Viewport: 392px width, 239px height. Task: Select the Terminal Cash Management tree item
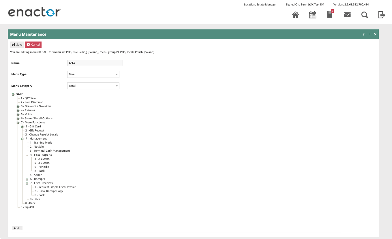(50, 151)
